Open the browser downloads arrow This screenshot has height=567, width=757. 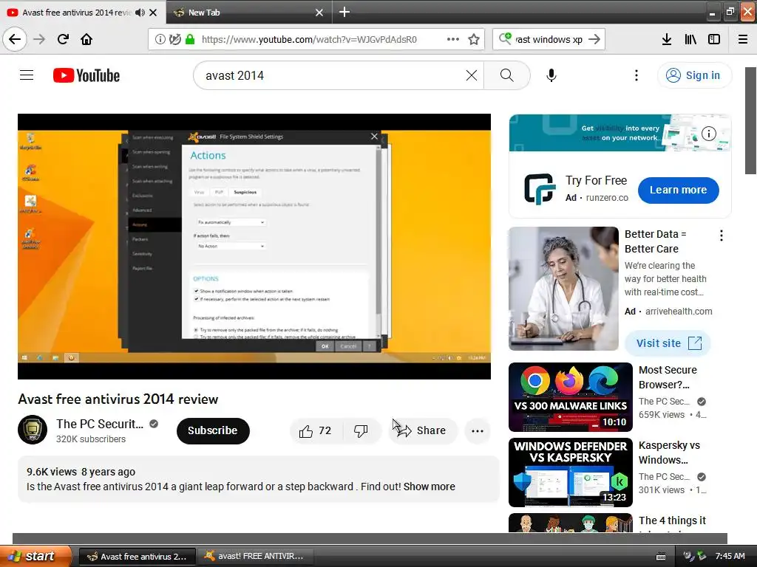tap(666, 39)
